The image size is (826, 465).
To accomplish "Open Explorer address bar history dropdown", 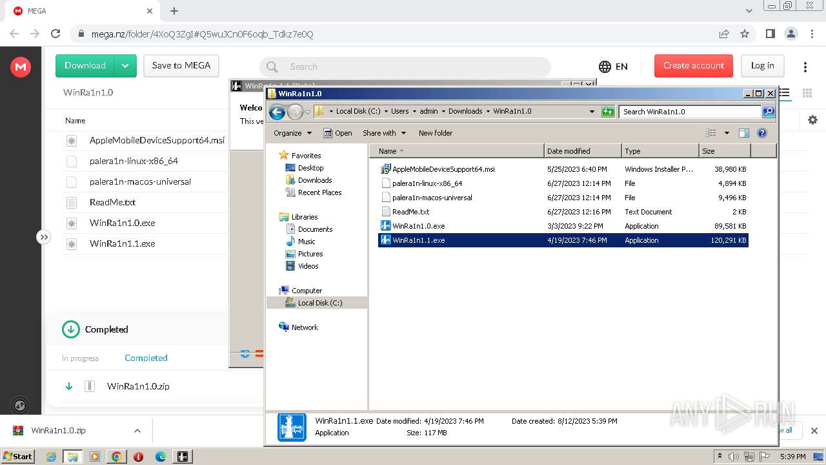I will pyautogui.click(x=592, y=112).
